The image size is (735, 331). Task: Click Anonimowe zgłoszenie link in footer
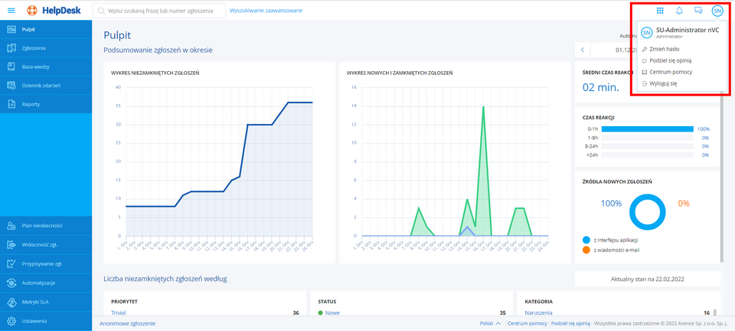tap(127, 323)
